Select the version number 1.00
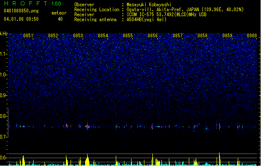The image size is (261, 166). [x=56, y=4]
